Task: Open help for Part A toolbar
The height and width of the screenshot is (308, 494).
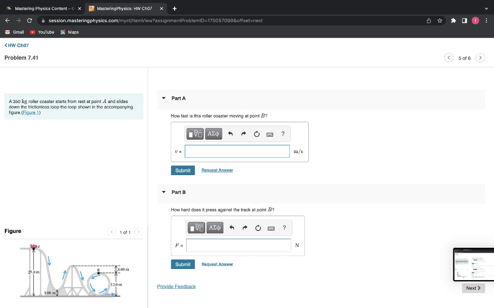Action: (x=283, y=134)
